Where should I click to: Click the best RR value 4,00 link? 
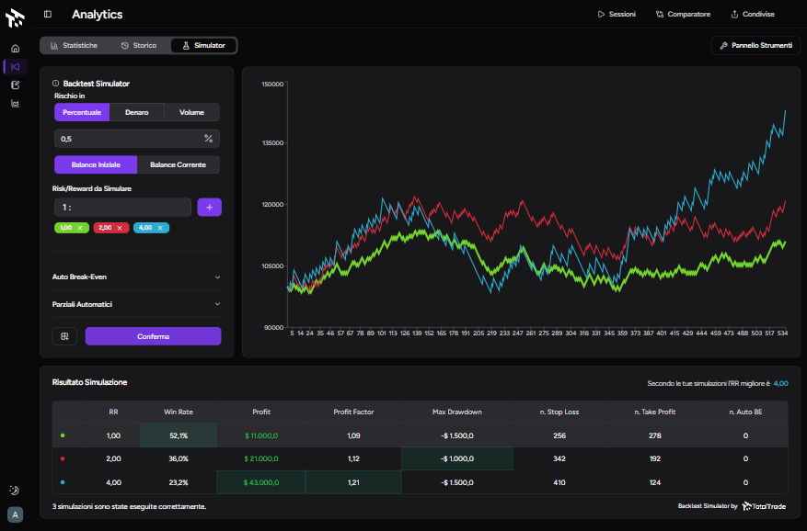pyautogui.click(x=780, y=383)
